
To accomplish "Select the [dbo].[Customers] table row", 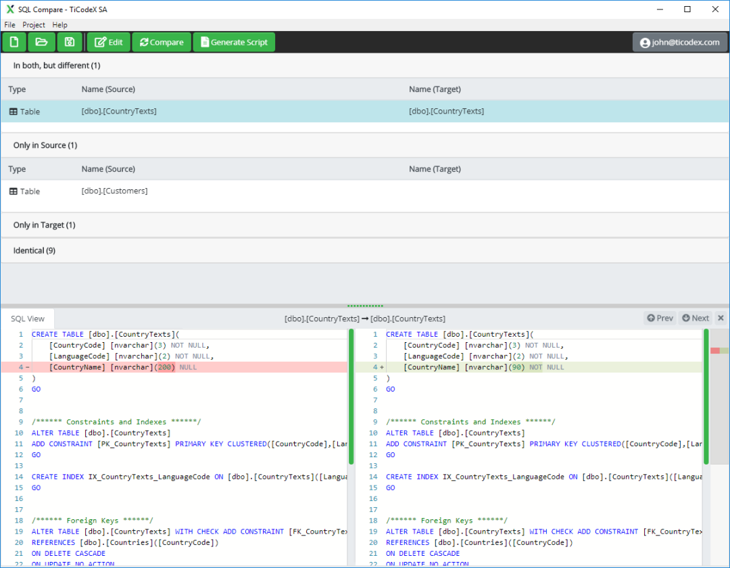I will (114, 191).
